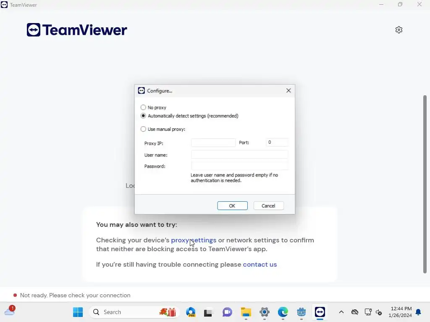Open the contact us link
Screen dimensions: 430x322
[260, 265]
